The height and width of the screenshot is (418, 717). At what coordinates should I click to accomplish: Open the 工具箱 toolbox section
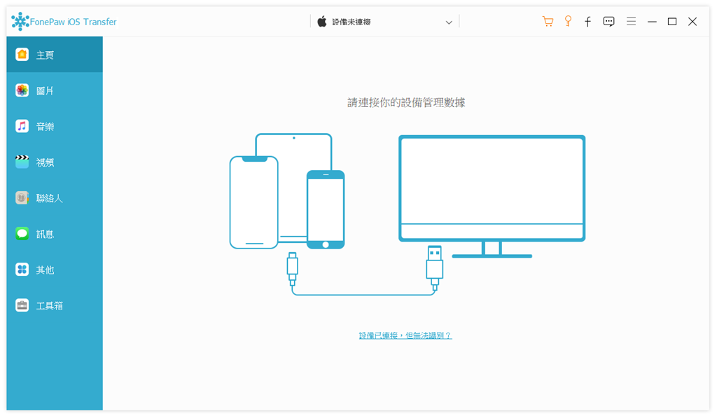(x=55, y=305)
